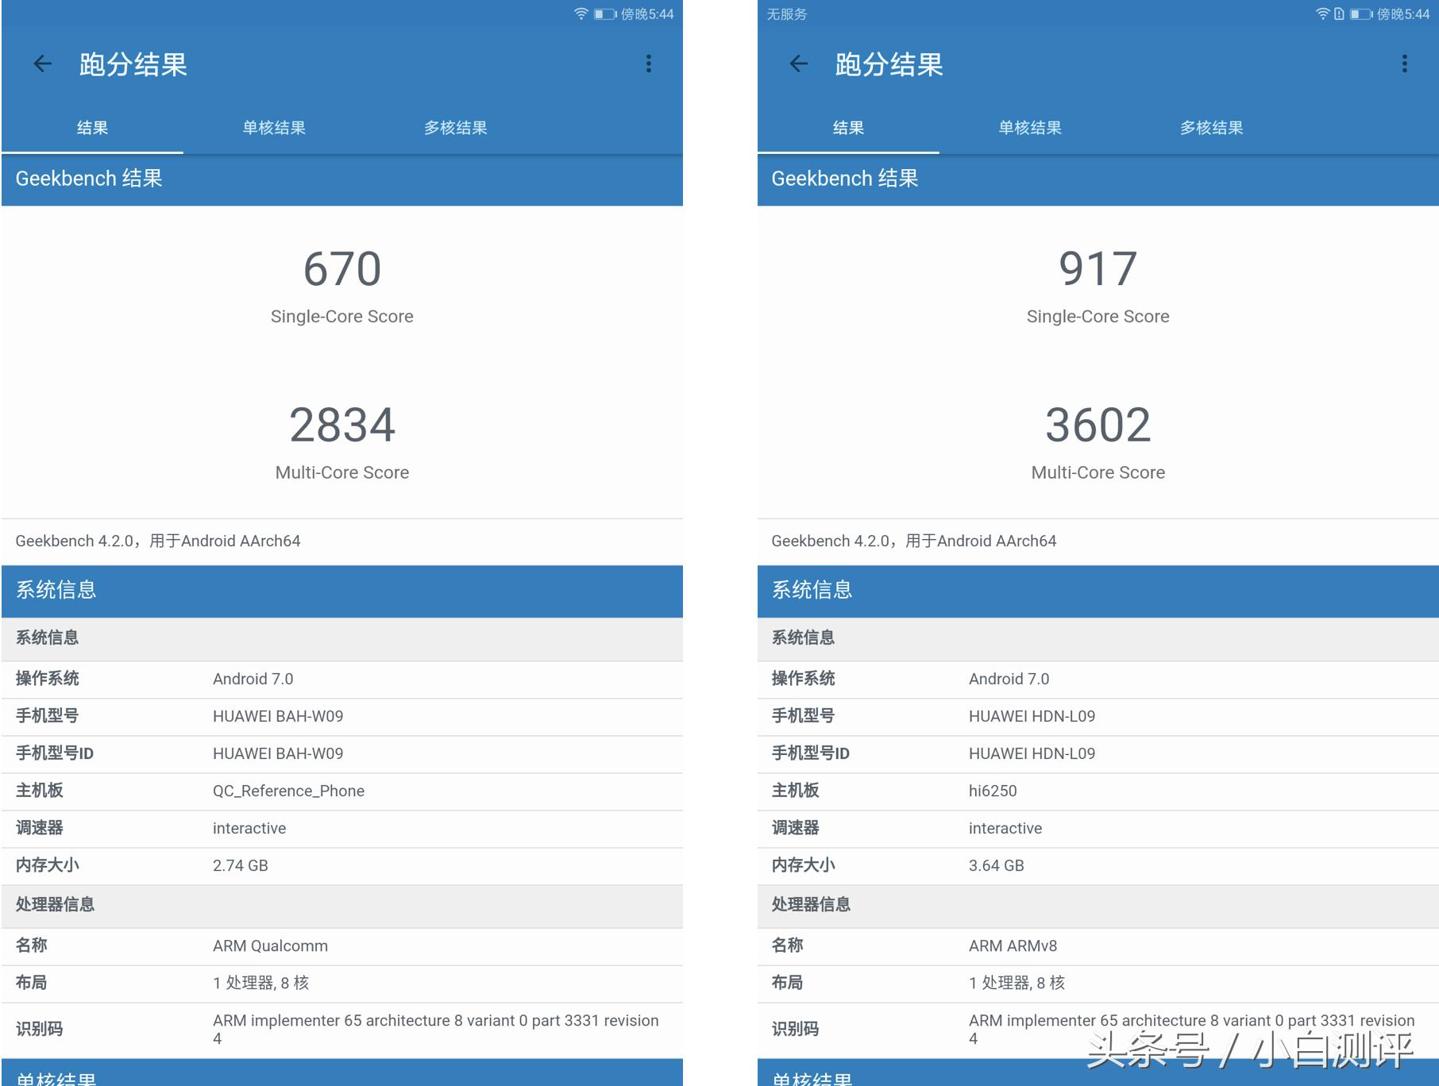The image size is (1439, 1086).
Task: Click the HUAWEI BAH-W09 value in 手机型号 row
Action: (x=278, y=716)
